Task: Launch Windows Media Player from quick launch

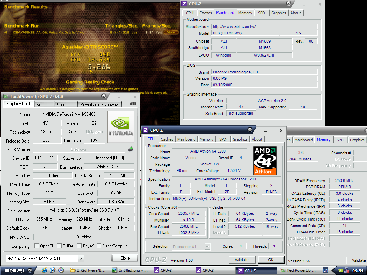Action: point(61,270)
